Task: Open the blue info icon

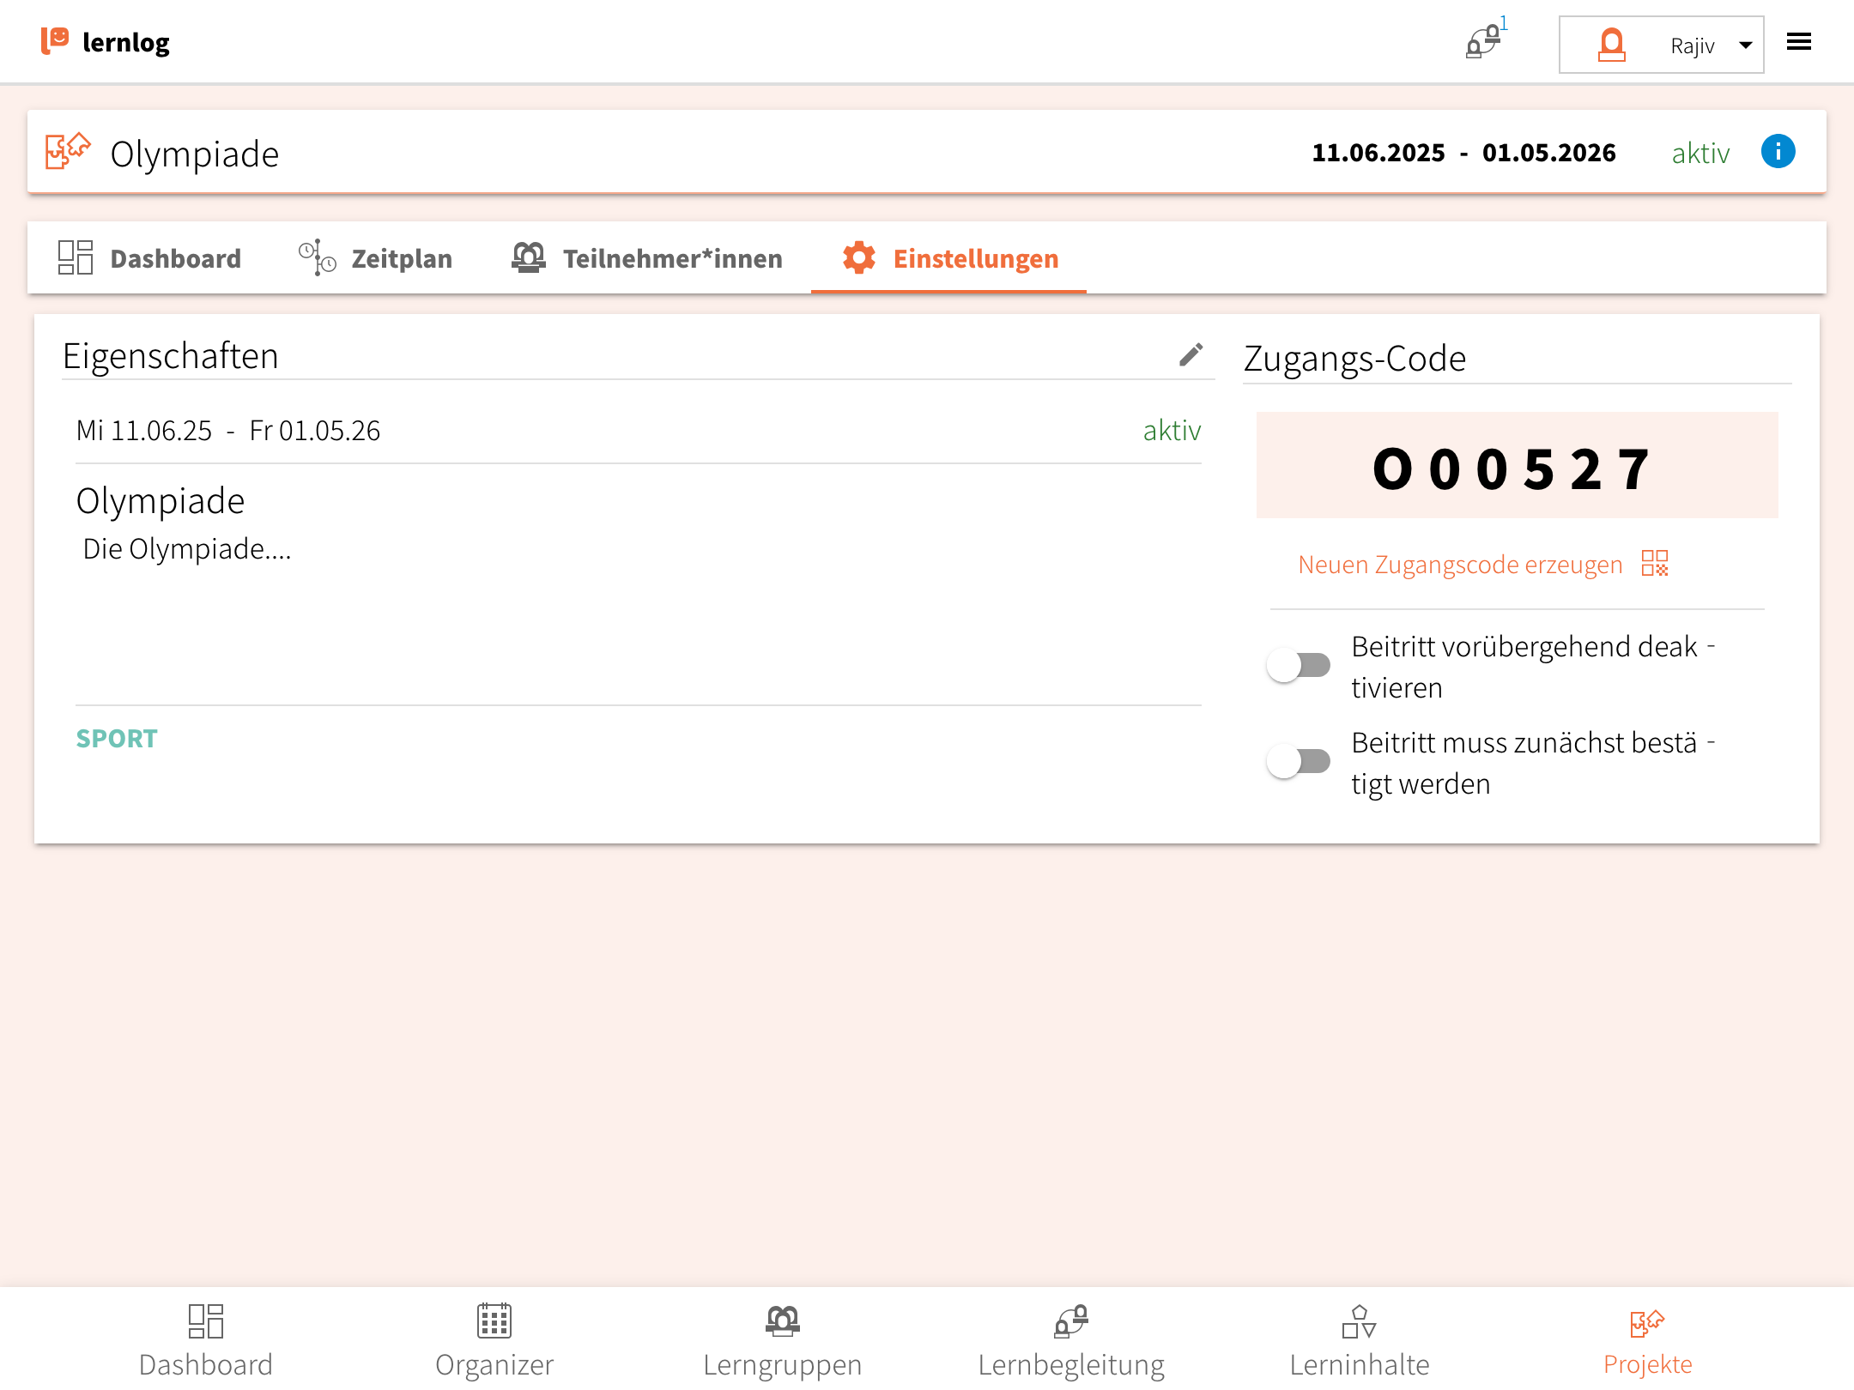Action: pyautogui.click(x=1778, y=153)
